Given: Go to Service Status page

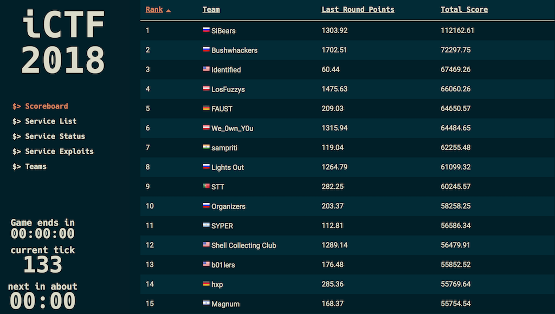Looking at the screenshot, I should click(48, 136).
